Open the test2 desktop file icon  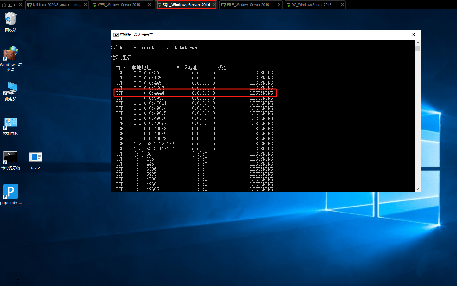[x=35, y=160]
